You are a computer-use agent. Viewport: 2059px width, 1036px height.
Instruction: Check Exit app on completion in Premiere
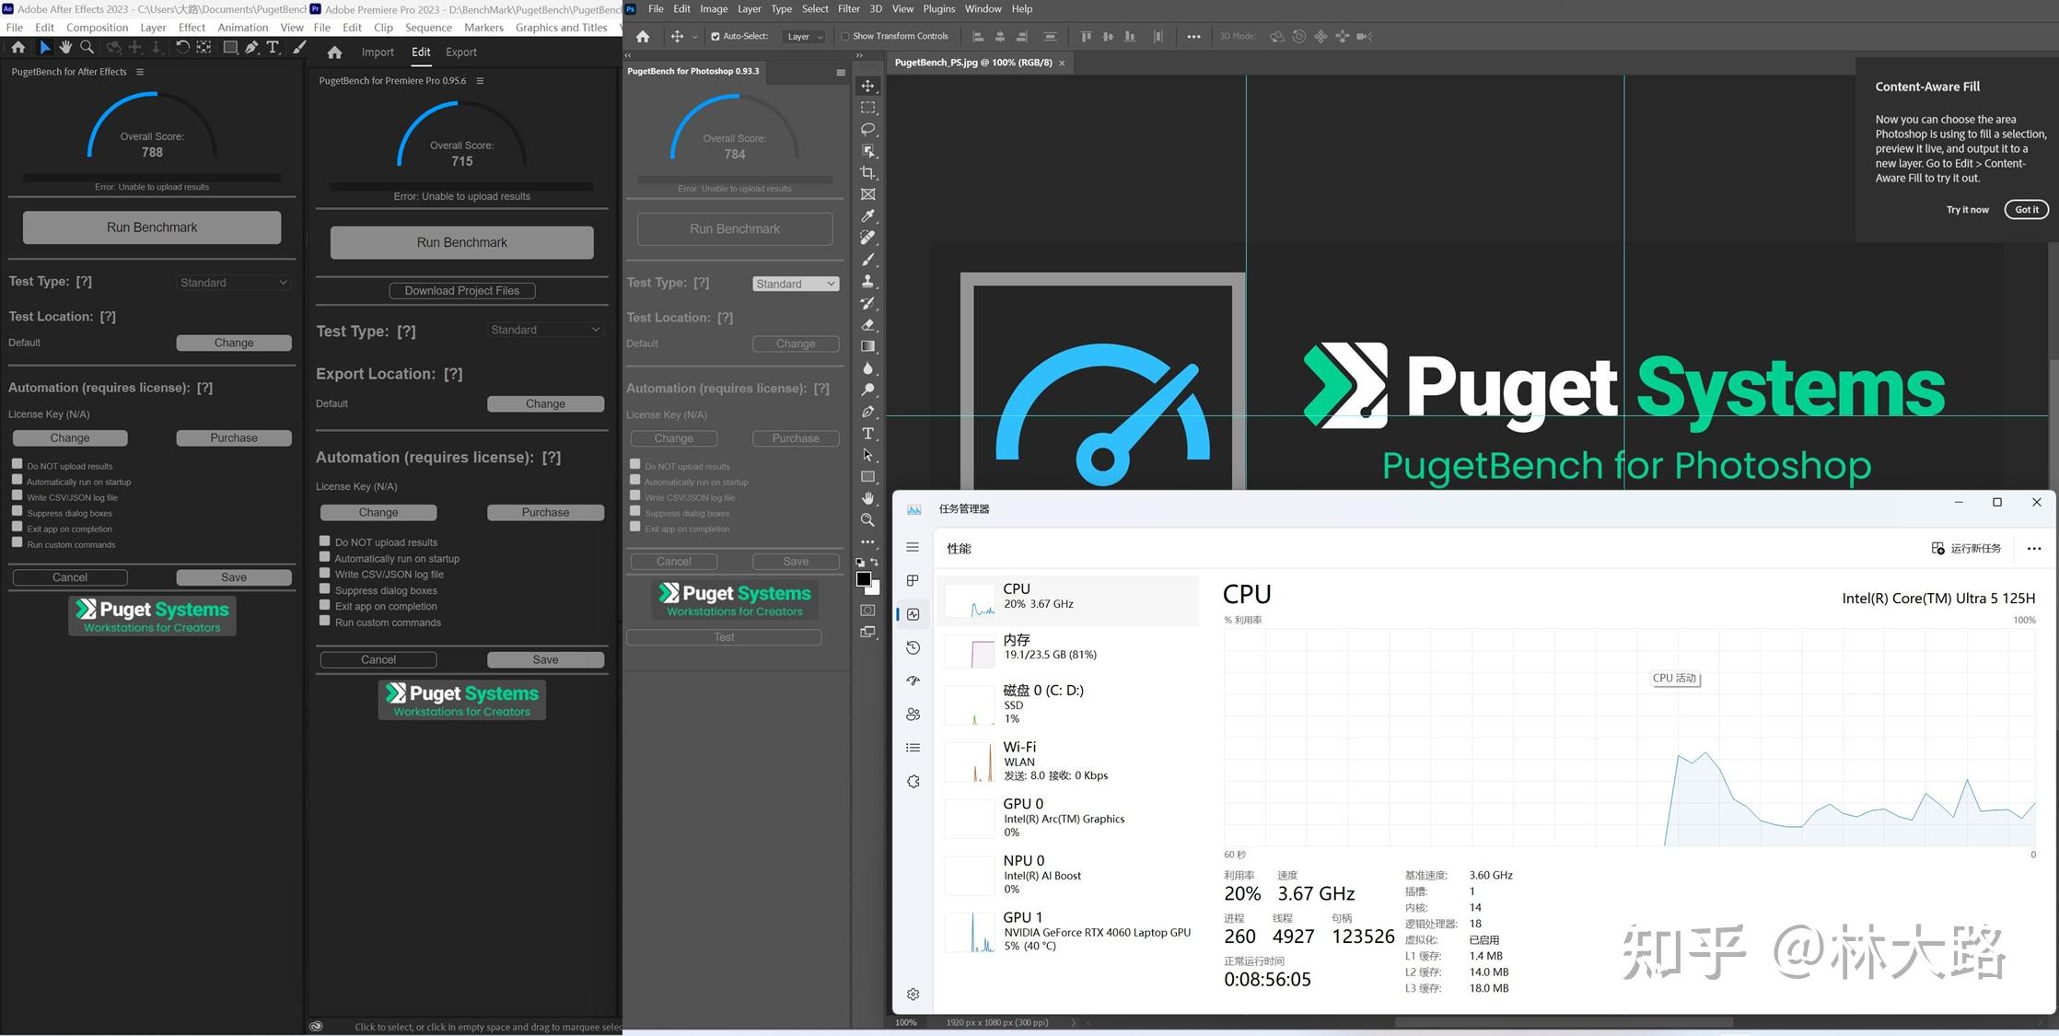pyautogui.click(x=324, y=604)
